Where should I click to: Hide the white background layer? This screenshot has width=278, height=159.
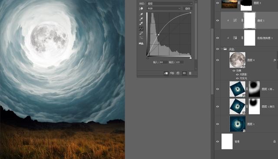pyautogui.click(x=217, y=142)
